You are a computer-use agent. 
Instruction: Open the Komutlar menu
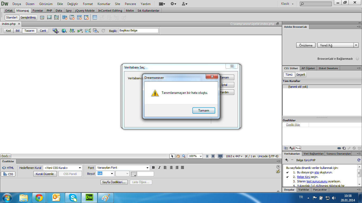[x=104, y=4]
